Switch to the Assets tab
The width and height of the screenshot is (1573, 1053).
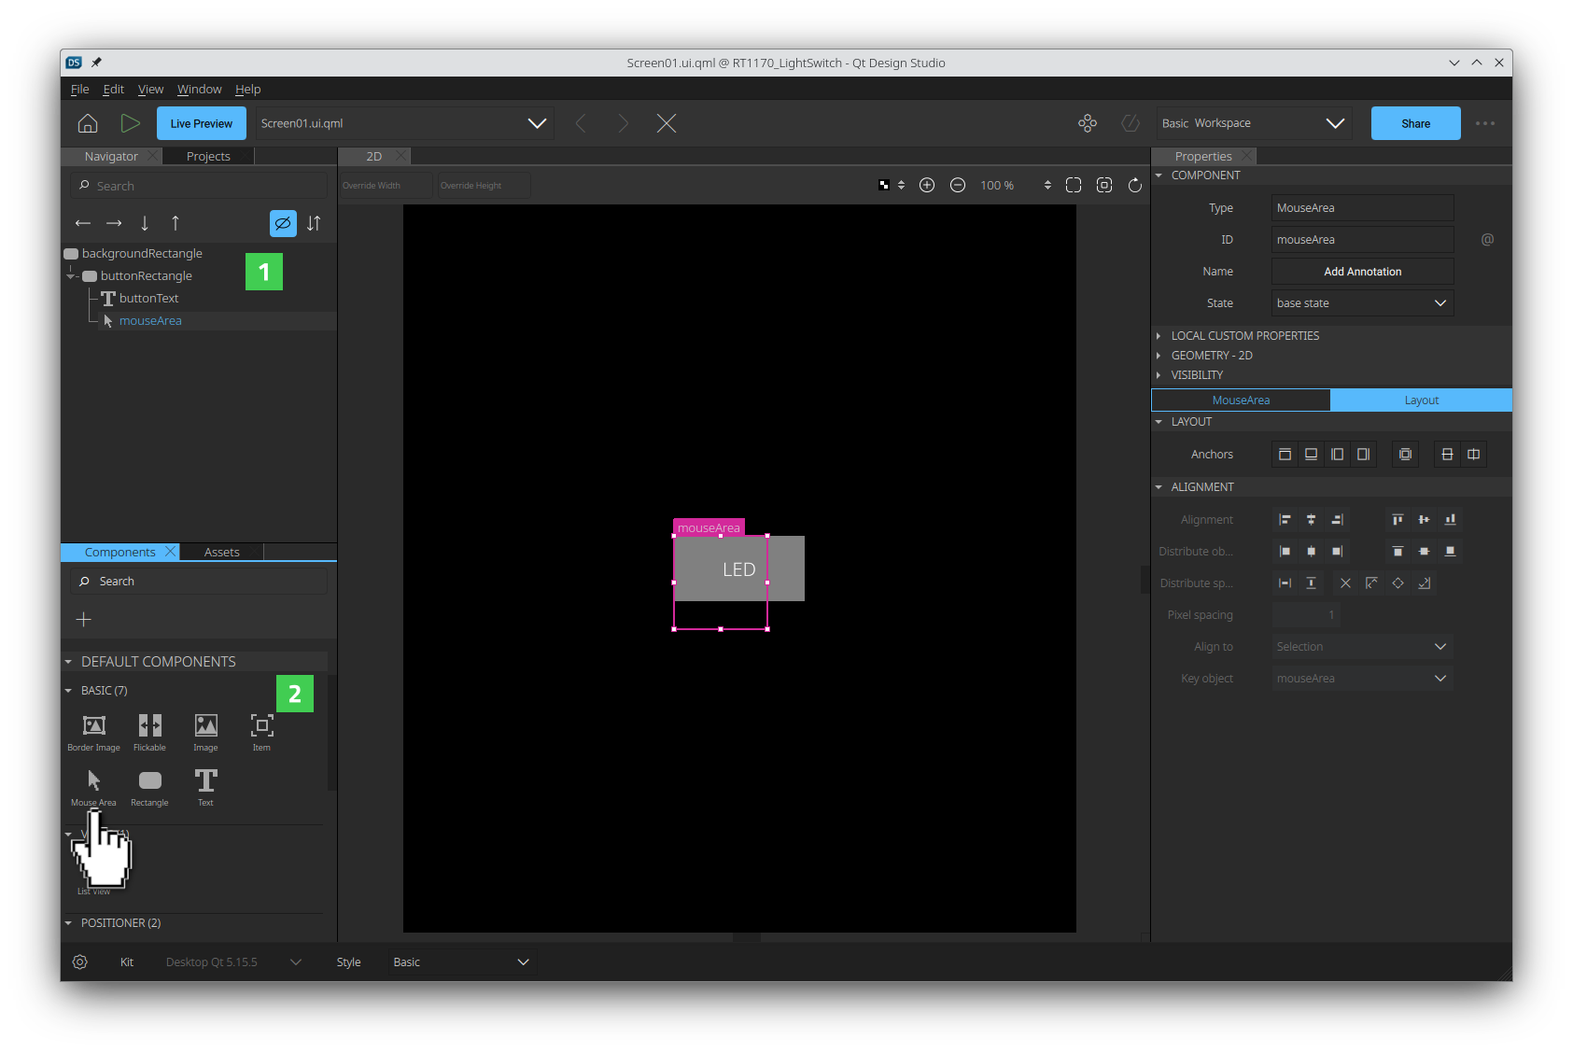click(221, 552)
